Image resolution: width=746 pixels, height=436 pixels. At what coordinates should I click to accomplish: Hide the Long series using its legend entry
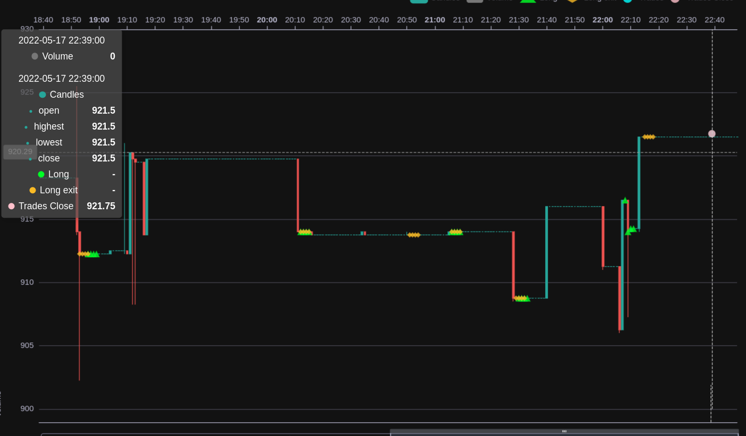(x=528, y=2)
